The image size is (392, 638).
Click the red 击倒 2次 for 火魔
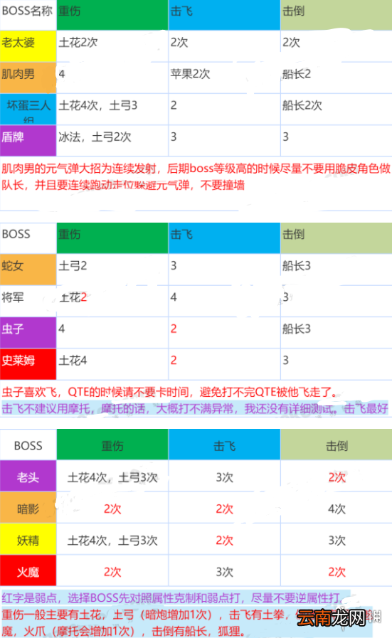(337, 572)
